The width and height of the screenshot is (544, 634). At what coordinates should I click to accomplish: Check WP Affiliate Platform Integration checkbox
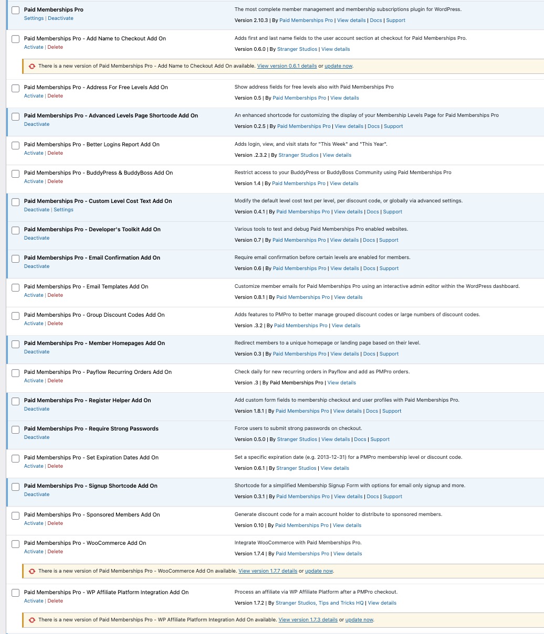(x=15, y=593)
